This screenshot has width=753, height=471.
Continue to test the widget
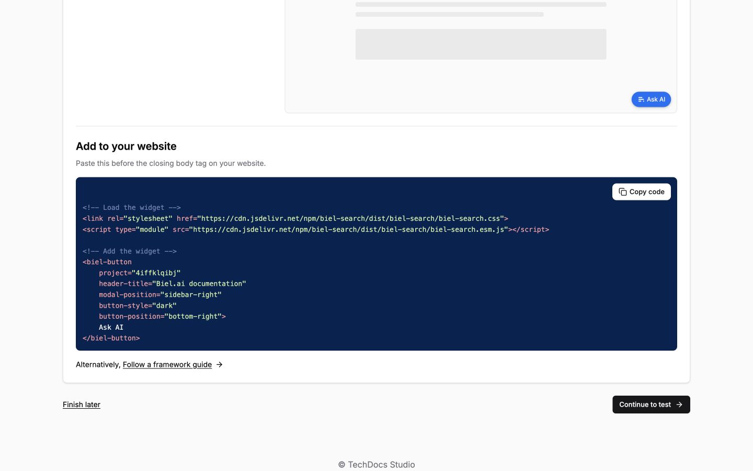point(651,405)
